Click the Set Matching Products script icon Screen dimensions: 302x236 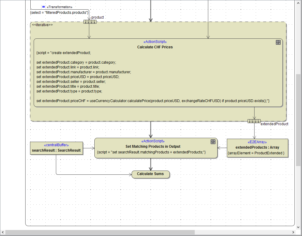tap(213, 142)
